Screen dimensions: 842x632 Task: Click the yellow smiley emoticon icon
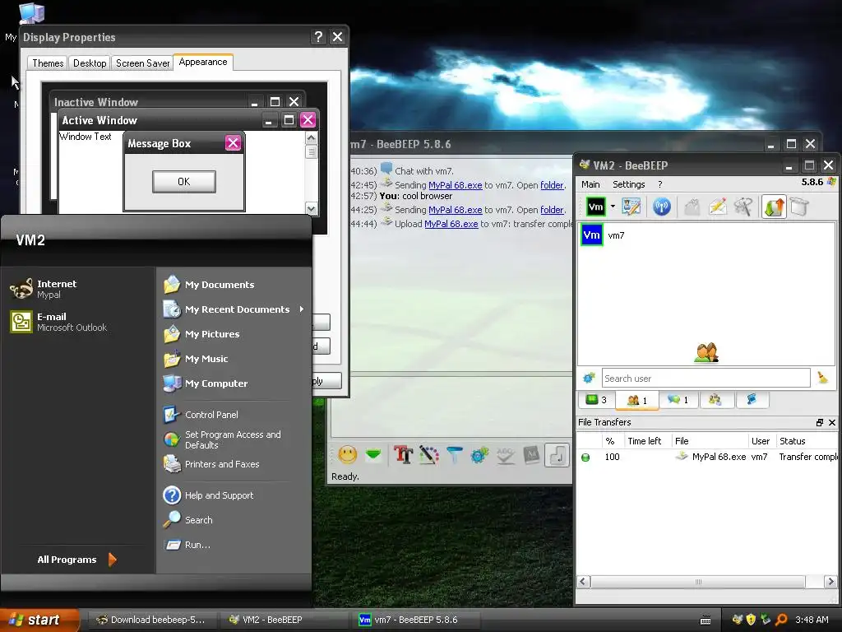[x=348, y=455]
